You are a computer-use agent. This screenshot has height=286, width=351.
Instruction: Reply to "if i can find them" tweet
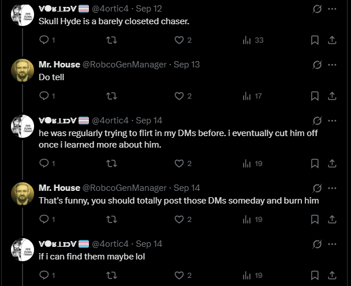point(44,275)
